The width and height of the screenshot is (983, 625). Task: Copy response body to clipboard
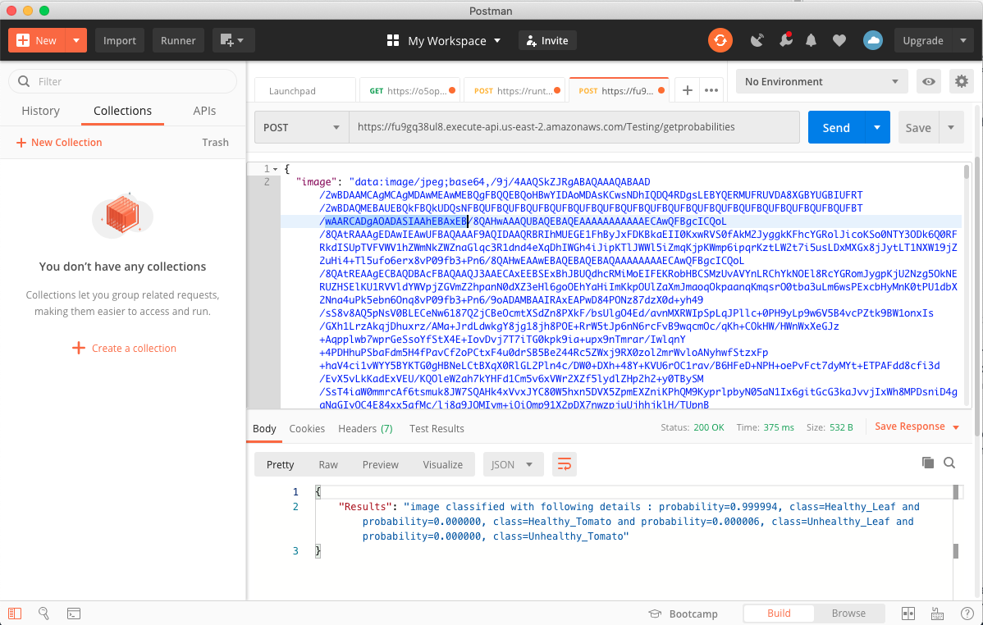[x=928, y=463]
